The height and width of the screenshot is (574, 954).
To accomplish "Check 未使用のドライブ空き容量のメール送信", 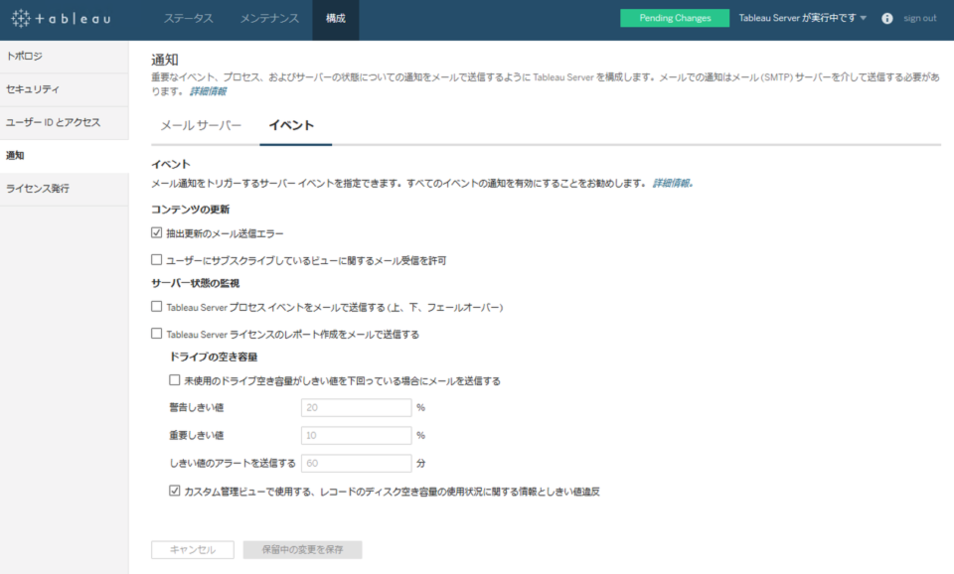I will (175, 379).
